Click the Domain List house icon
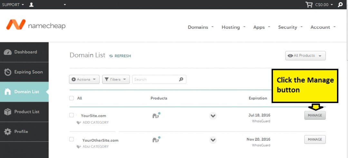Screen dimensions: 348x158 (7, 92)
